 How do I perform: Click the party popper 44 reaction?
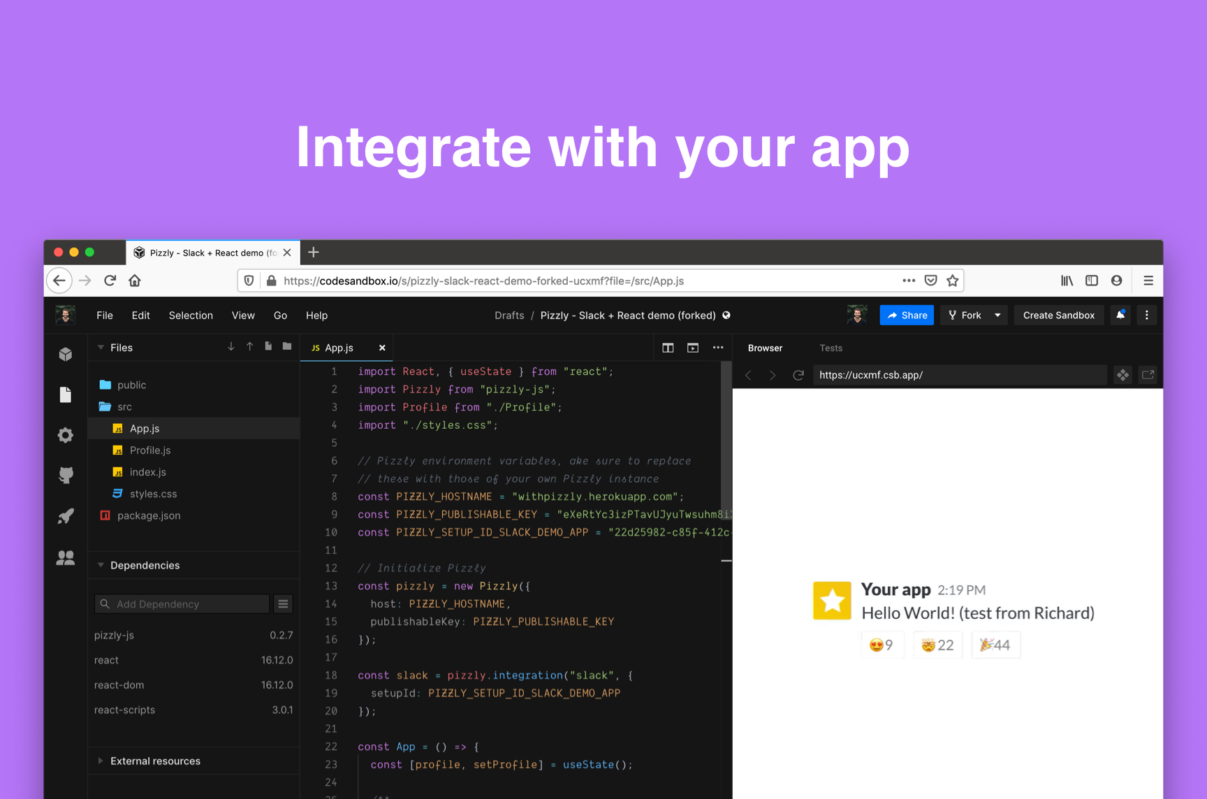click(995, 645)
